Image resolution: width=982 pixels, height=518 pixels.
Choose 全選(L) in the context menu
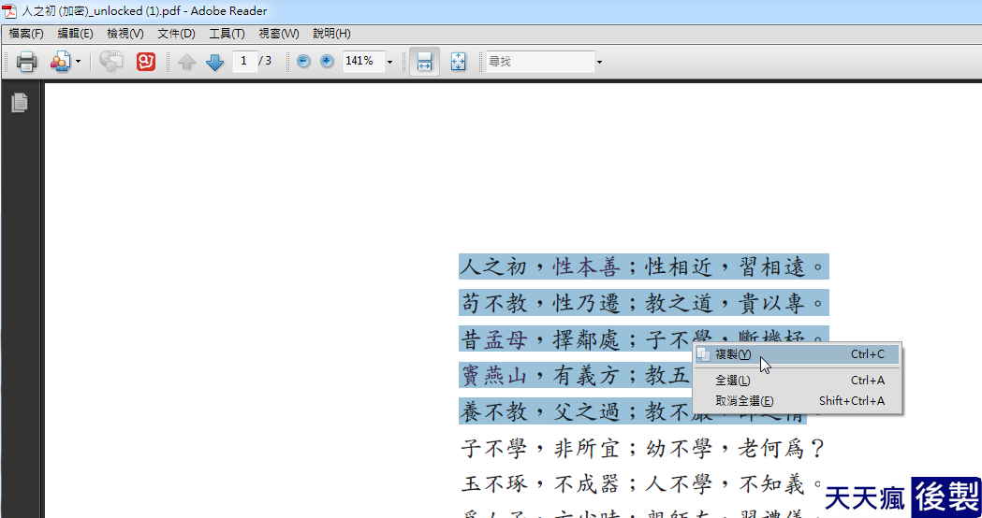(798, 380)
